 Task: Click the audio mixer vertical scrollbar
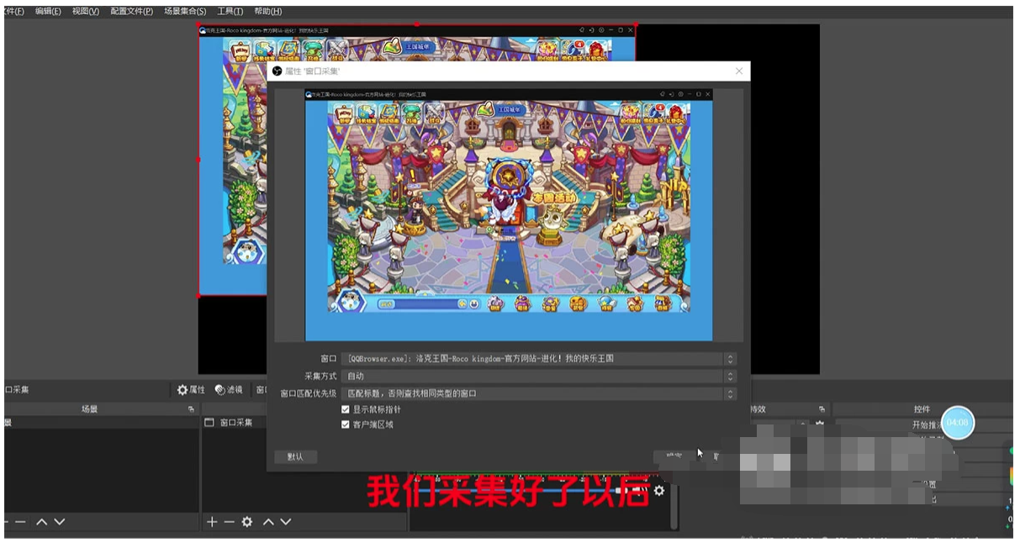(x=674, y=506)
